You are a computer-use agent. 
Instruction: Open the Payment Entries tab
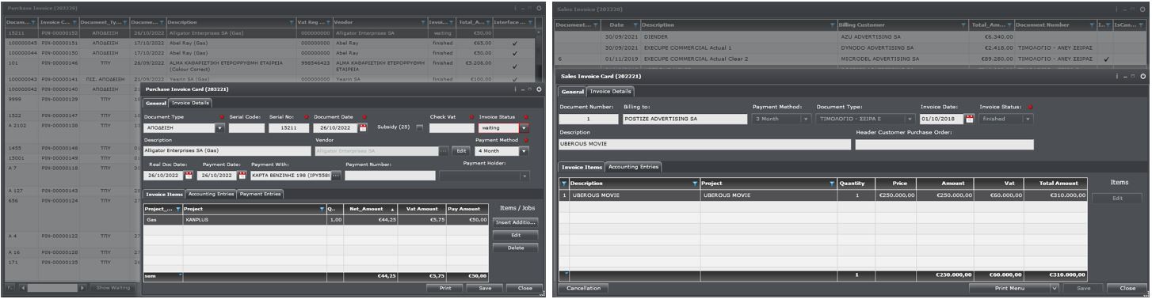tap(260, 194)
